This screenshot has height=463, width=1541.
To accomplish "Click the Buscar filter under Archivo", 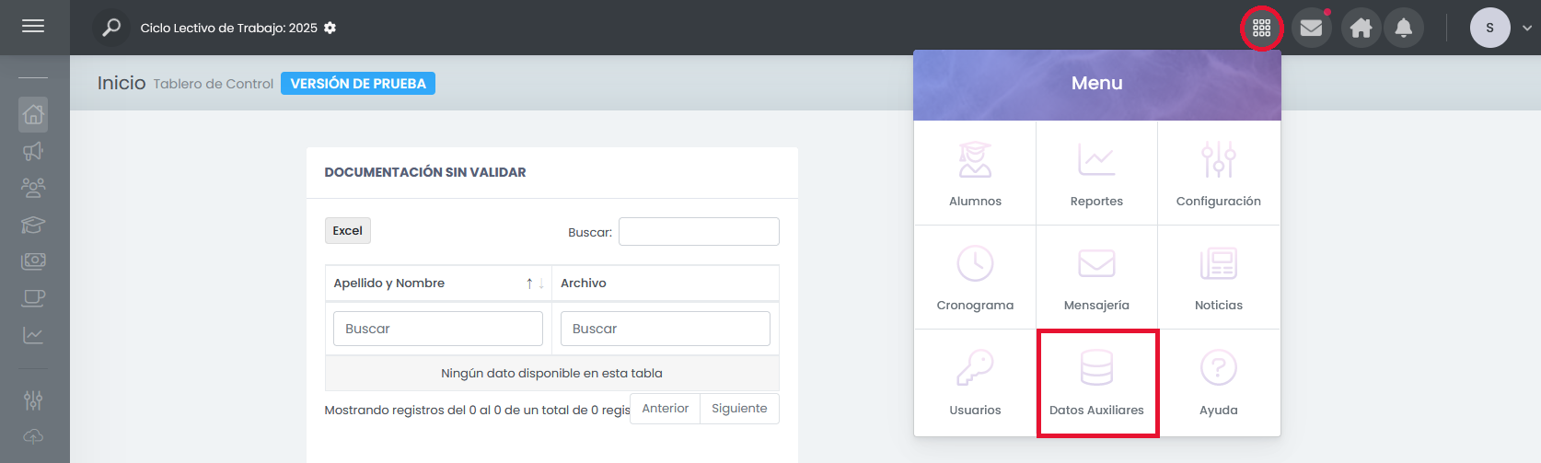I will (x=666, y=329).
